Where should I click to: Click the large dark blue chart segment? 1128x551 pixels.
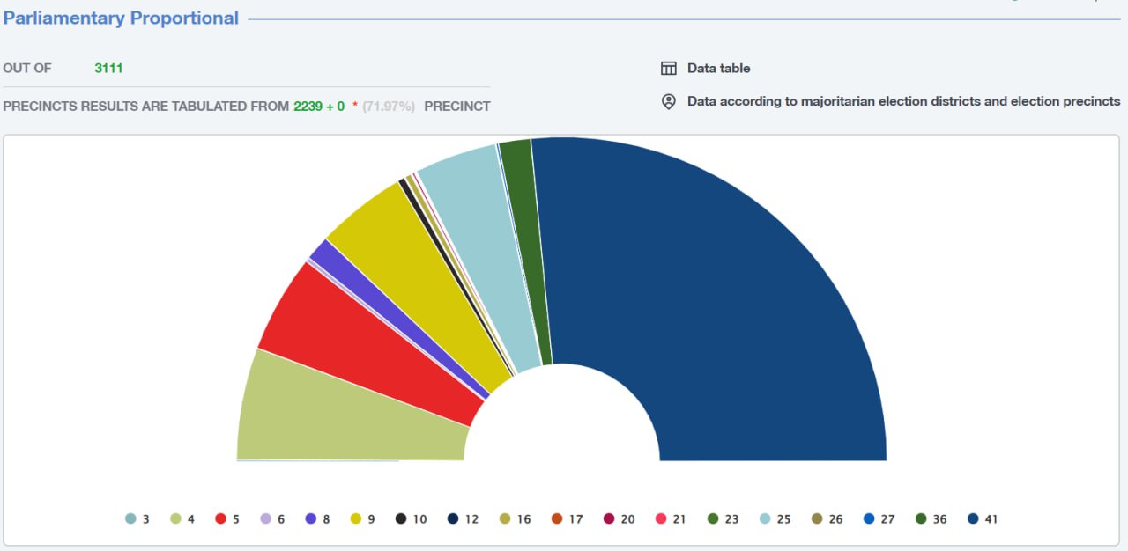pos(723,299)
